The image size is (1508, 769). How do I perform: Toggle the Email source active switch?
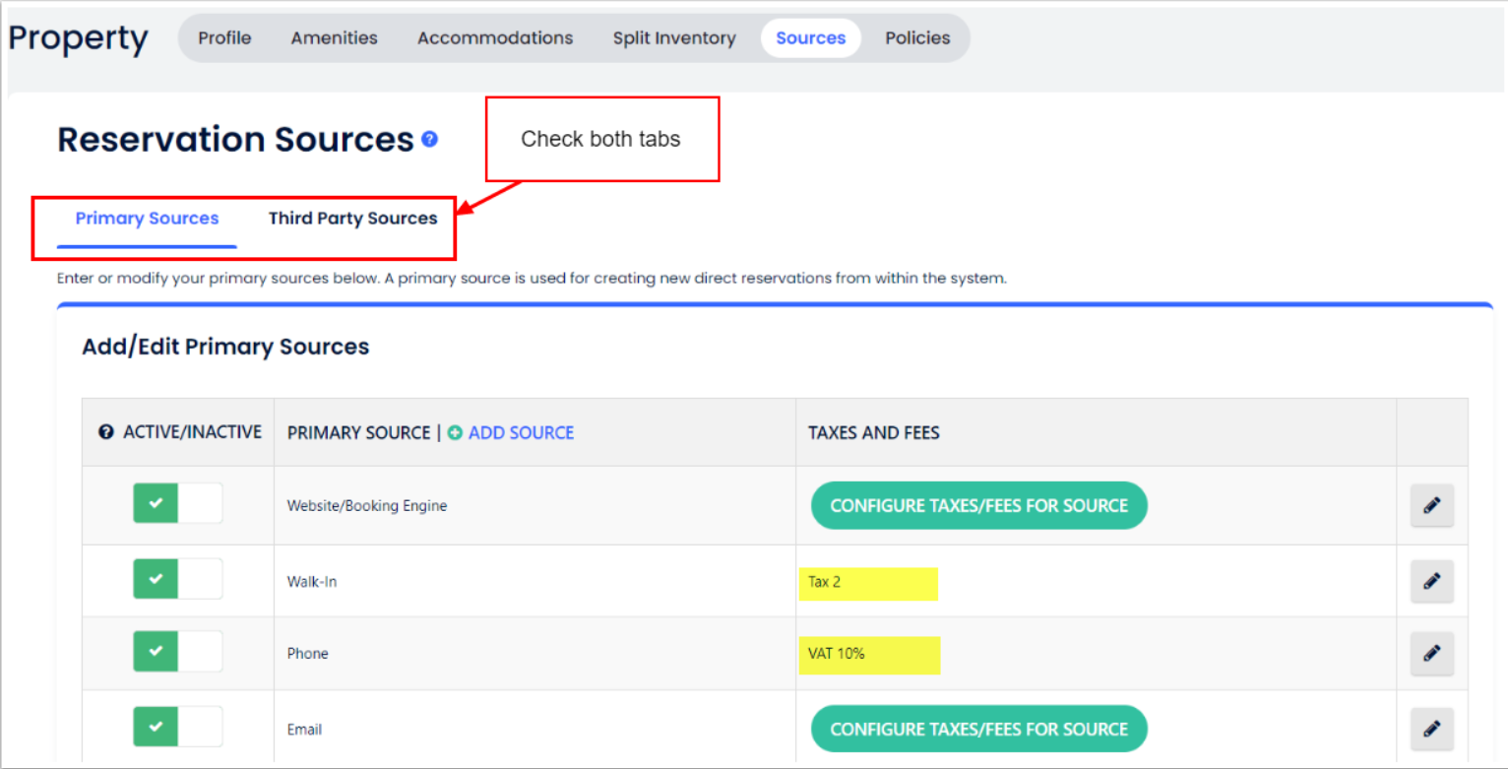tap(178, 727)
